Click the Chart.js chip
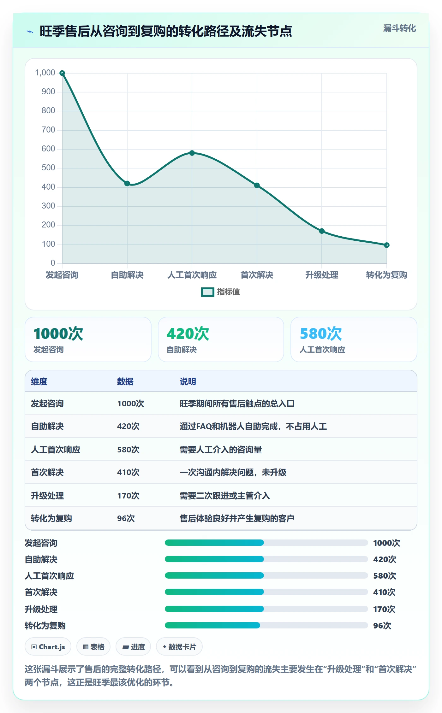The height and width of the screenshot is (713, 442). (48, 647)
